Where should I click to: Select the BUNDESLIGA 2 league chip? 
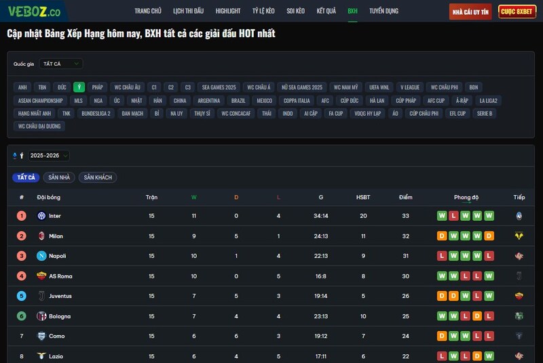[96, 113]
